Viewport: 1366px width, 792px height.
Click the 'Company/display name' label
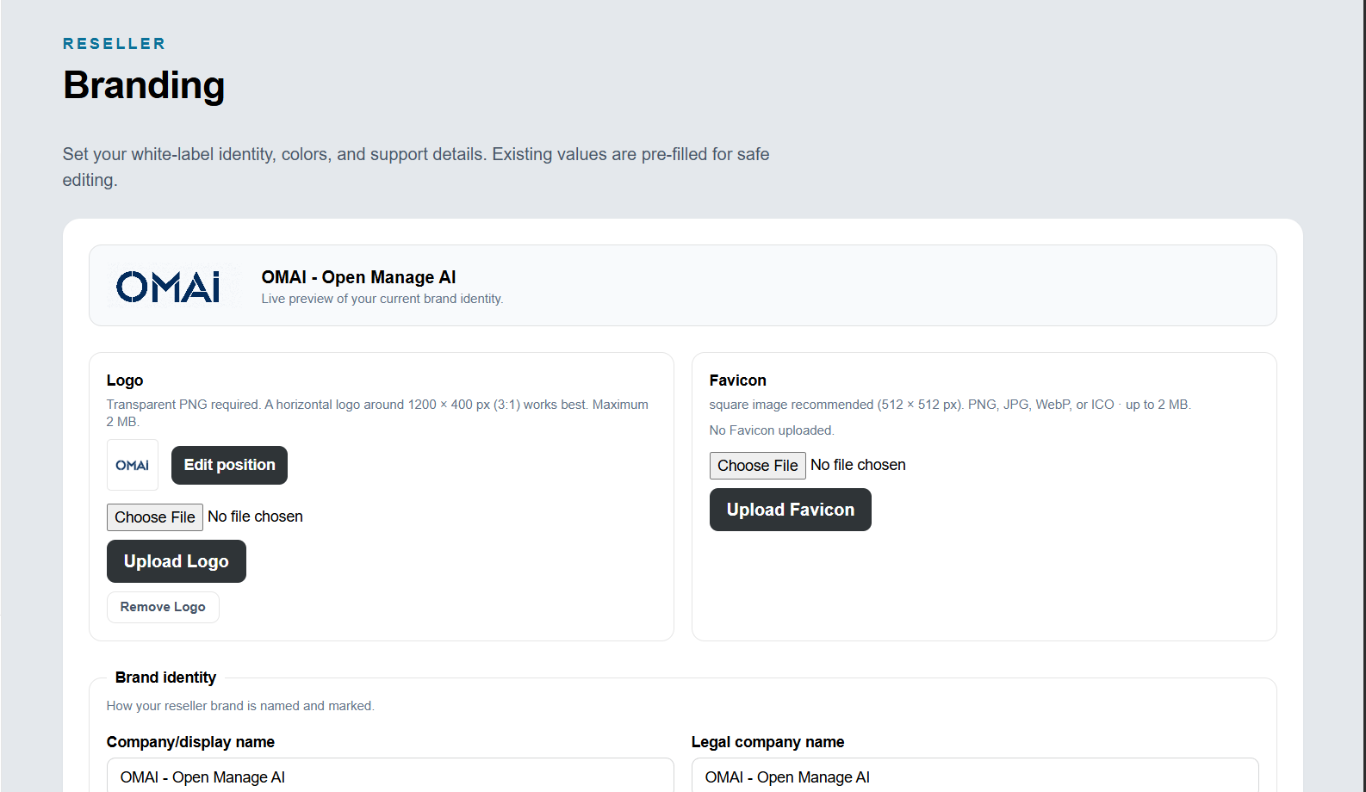click(190, 742)
